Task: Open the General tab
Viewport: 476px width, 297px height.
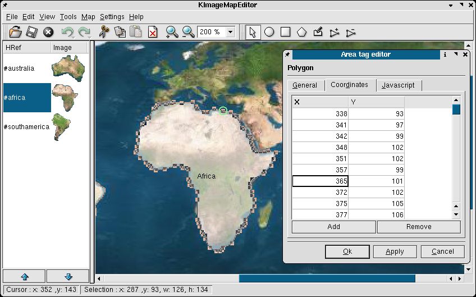Action: 305,85
